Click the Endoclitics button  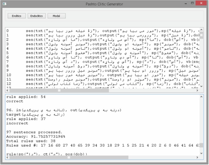tap(37, 16)
